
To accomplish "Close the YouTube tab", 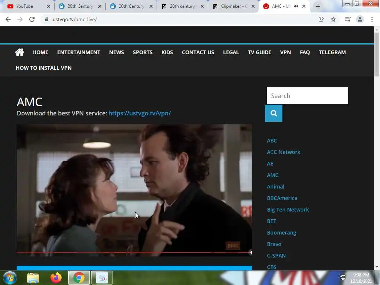I will [x=49, y=6].
